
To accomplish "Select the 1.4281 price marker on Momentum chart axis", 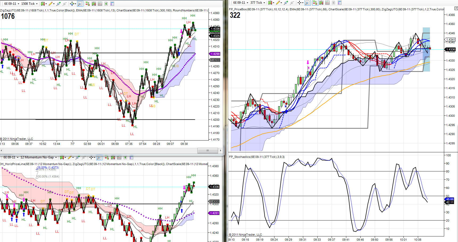I will [x=214, y=213].
